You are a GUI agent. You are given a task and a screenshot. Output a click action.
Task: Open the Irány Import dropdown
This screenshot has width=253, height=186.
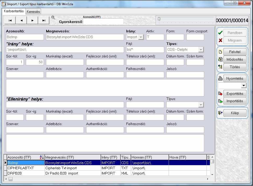click(x=141, y=37)
